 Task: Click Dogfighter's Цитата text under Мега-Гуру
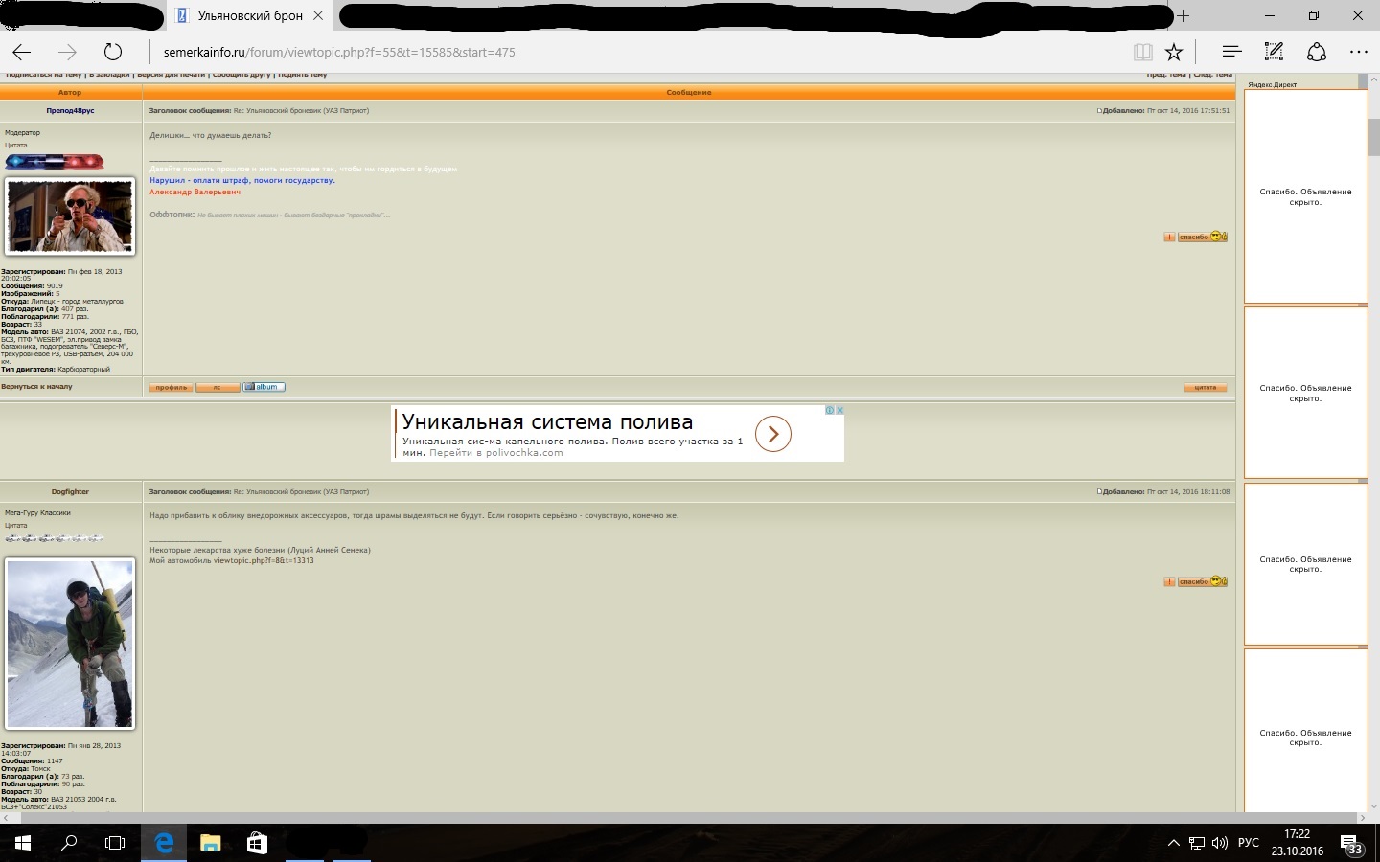16,526
